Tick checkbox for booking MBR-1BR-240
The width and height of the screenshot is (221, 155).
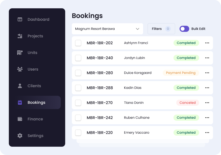[78, 58]
